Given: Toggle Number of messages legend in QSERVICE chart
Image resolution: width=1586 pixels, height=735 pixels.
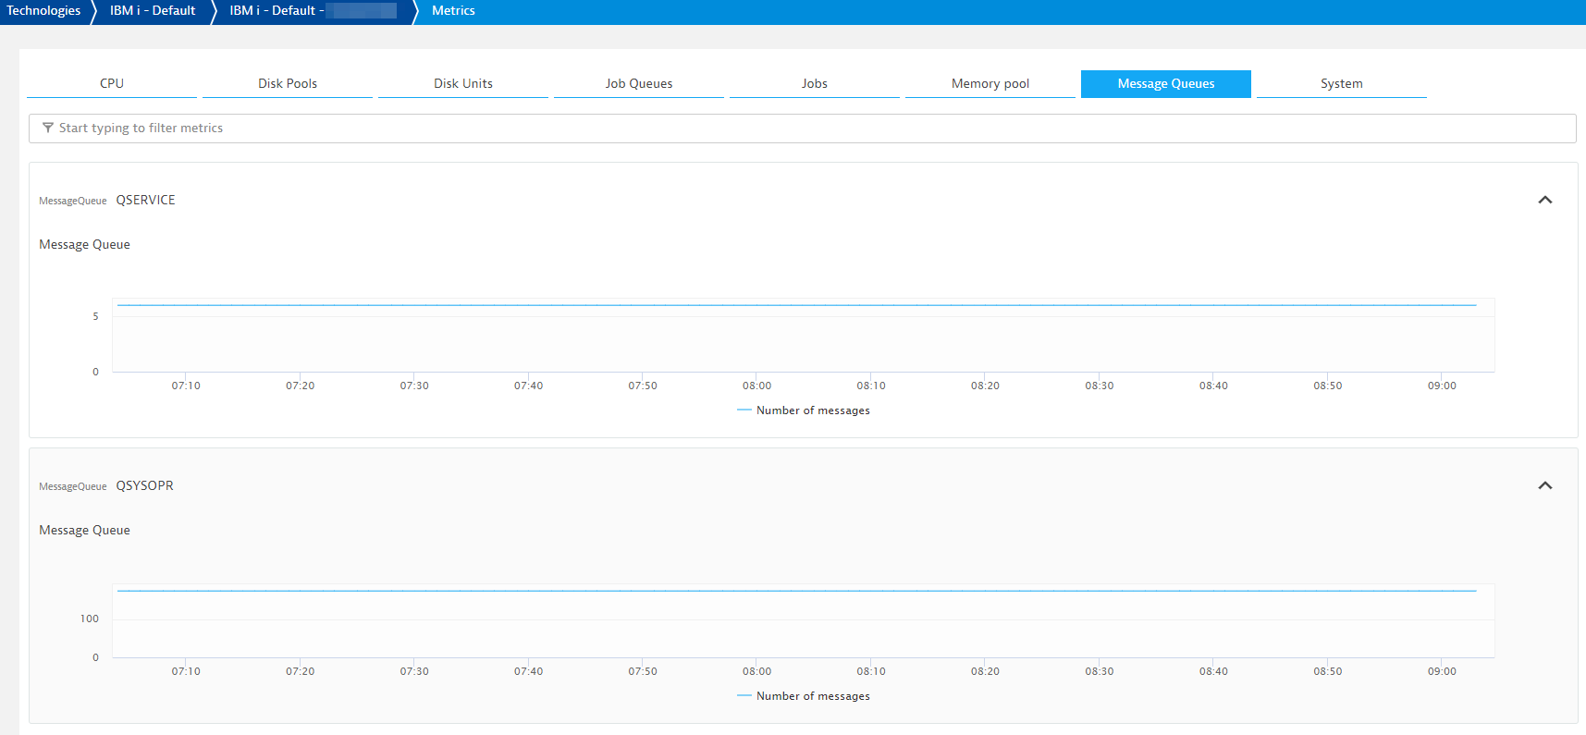Looking at the screenshot, I should tap(804, 410).
